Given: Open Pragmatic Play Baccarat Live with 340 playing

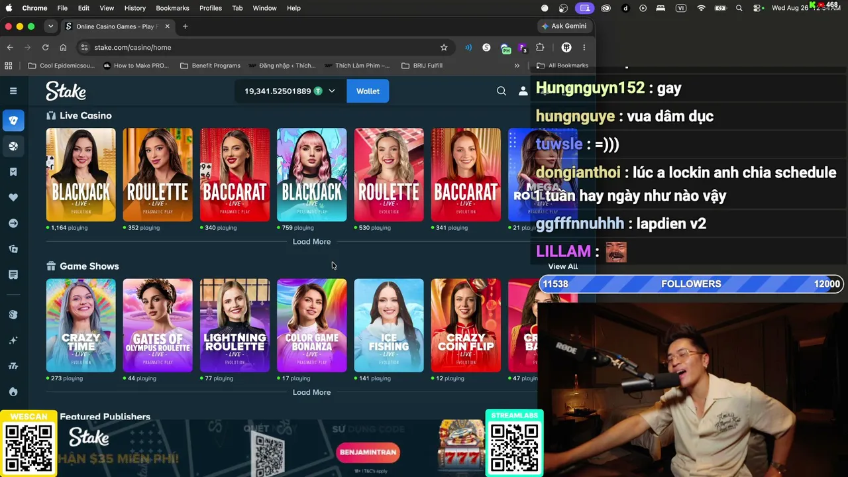Looking at the screenshot, I should (x=235, y=175).
